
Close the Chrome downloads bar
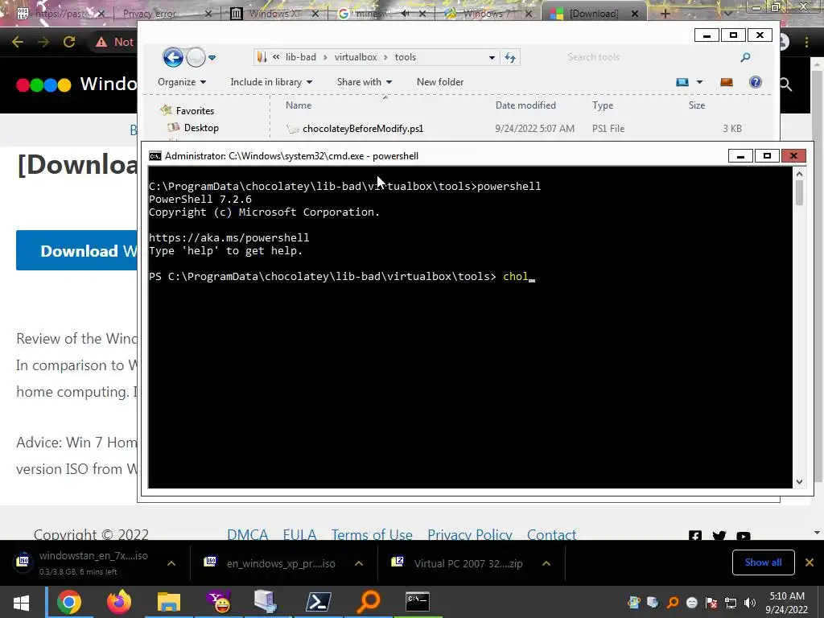[810, 562]
